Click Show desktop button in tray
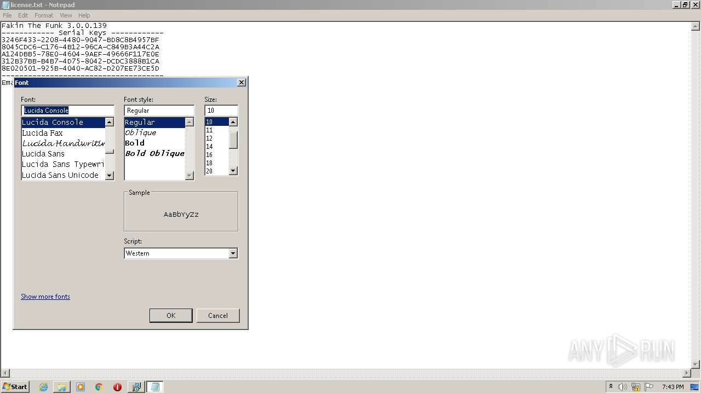 [695, 387]
